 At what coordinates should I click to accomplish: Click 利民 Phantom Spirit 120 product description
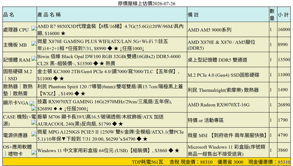(110, 90)
